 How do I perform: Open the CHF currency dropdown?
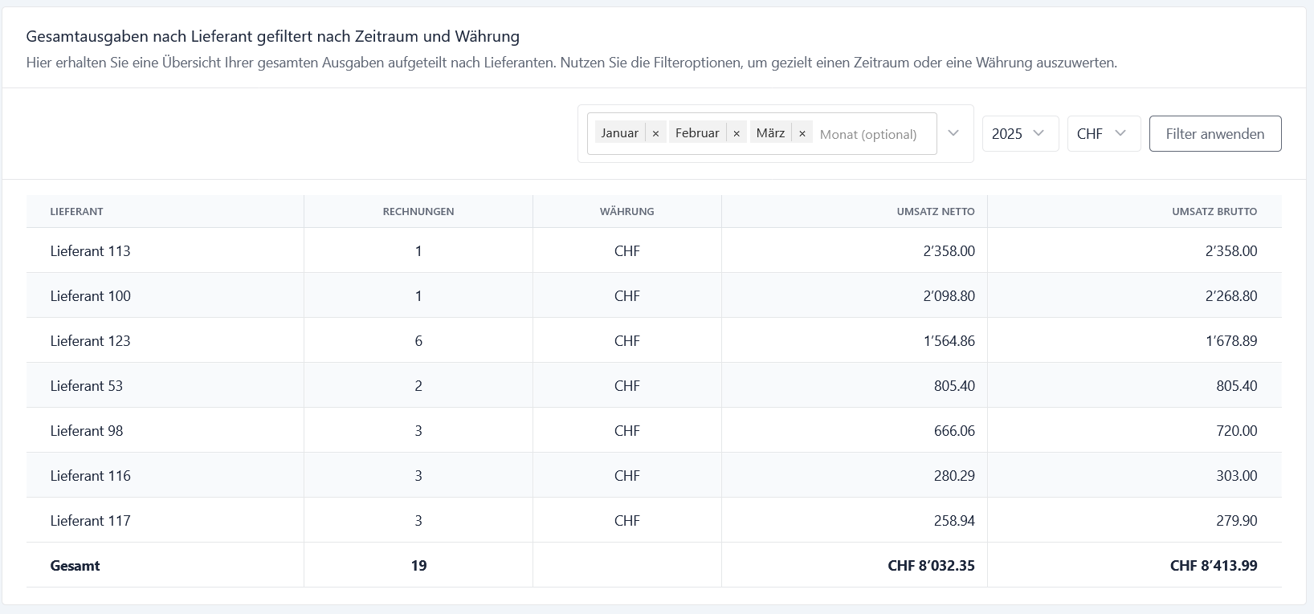pos(1103,133)
